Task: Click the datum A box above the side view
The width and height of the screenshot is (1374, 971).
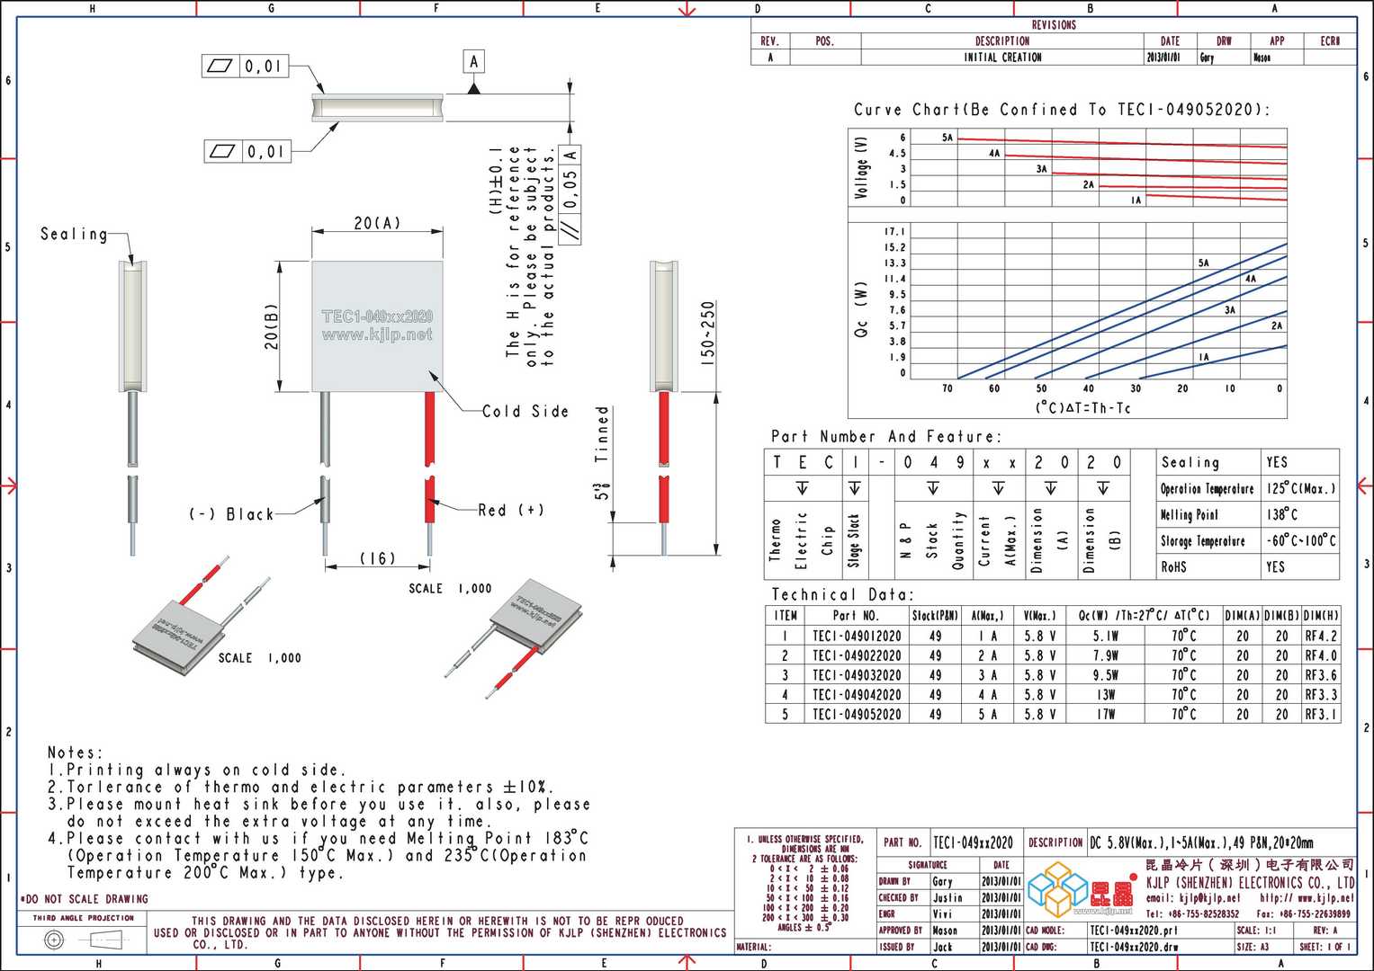Action: tap(474, 61)
